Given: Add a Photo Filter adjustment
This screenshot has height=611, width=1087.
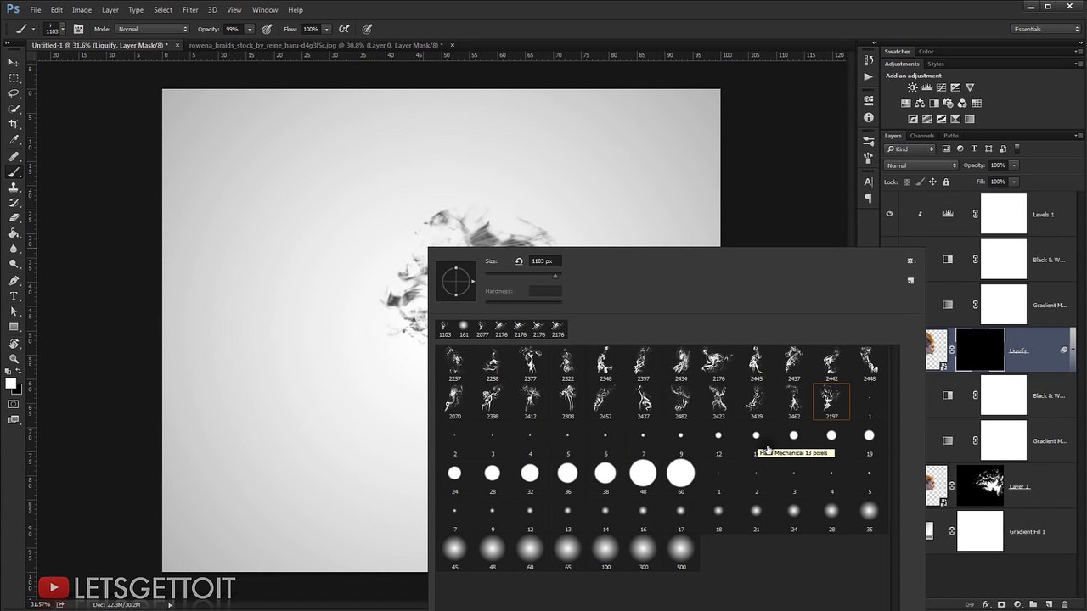Looking at the screenshot, I should [948, 104].
